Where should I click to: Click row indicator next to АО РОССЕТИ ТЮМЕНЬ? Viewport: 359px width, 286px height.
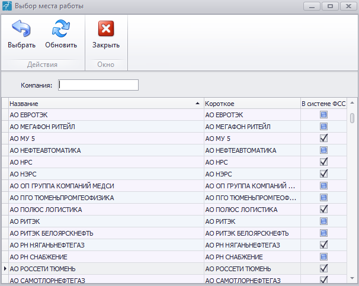[5, 269]
